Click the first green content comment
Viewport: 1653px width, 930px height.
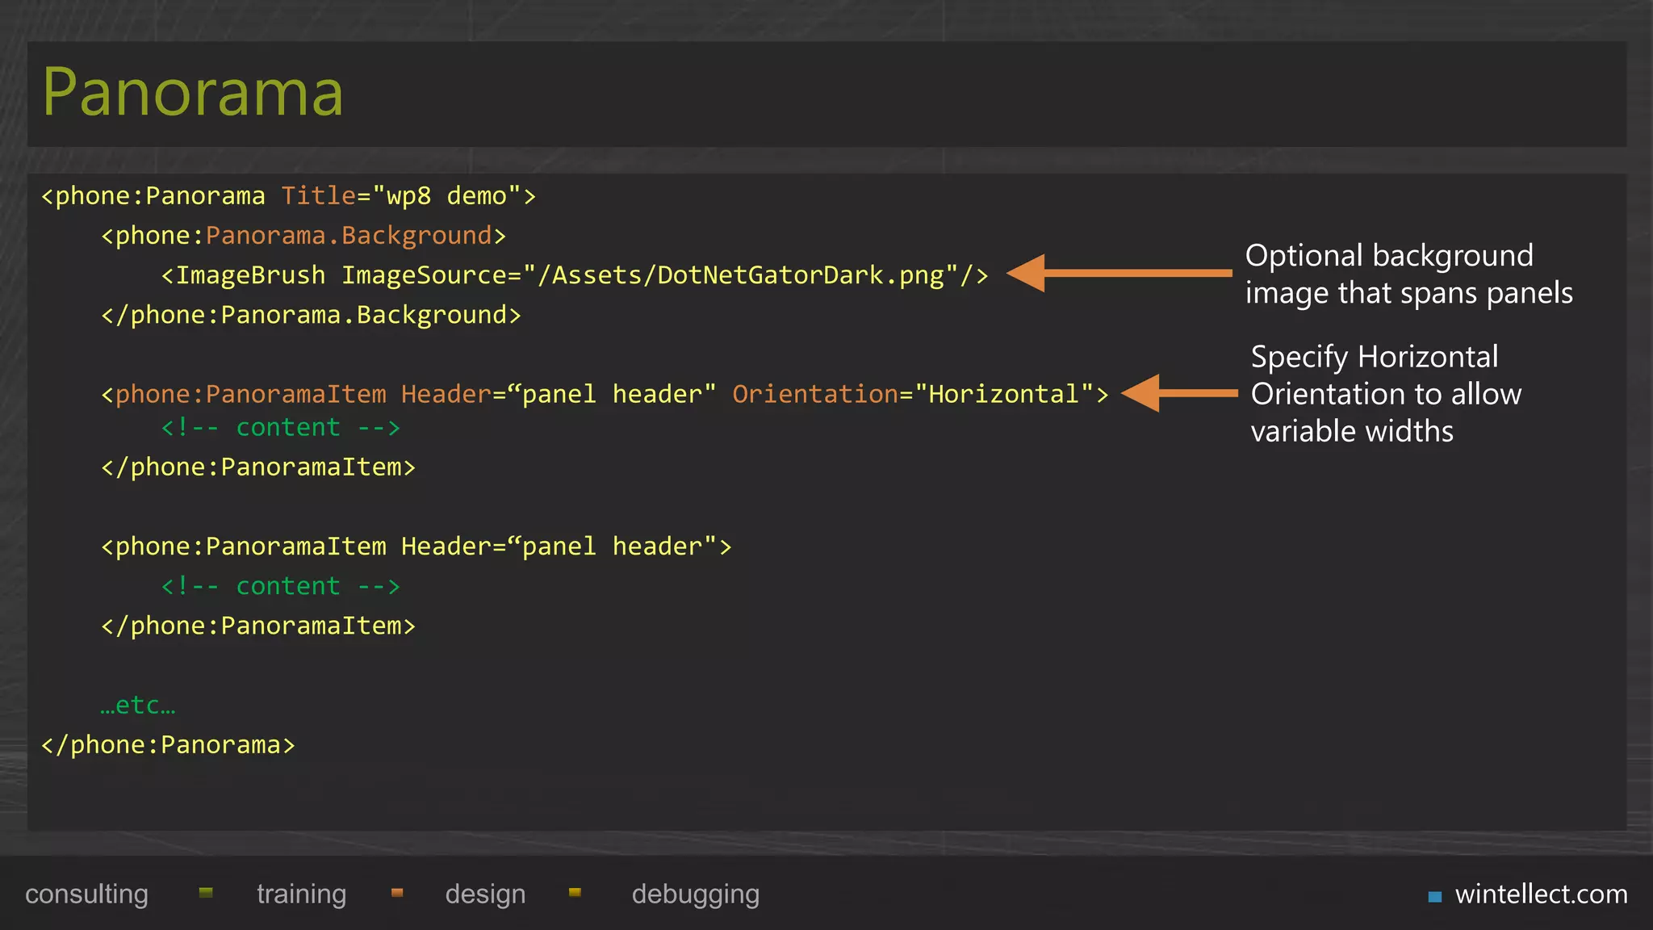pos(280,427)
